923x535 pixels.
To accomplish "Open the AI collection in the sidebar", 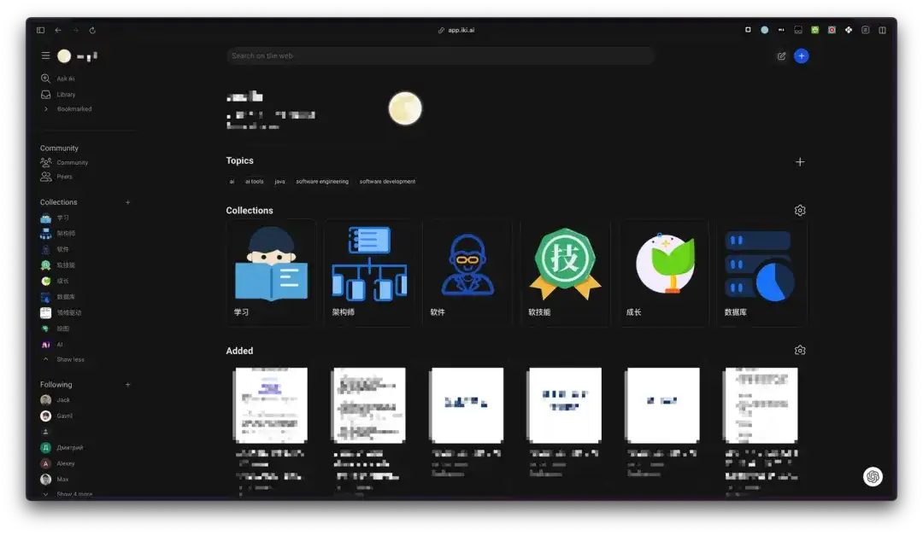I will (x=52, y=345).
